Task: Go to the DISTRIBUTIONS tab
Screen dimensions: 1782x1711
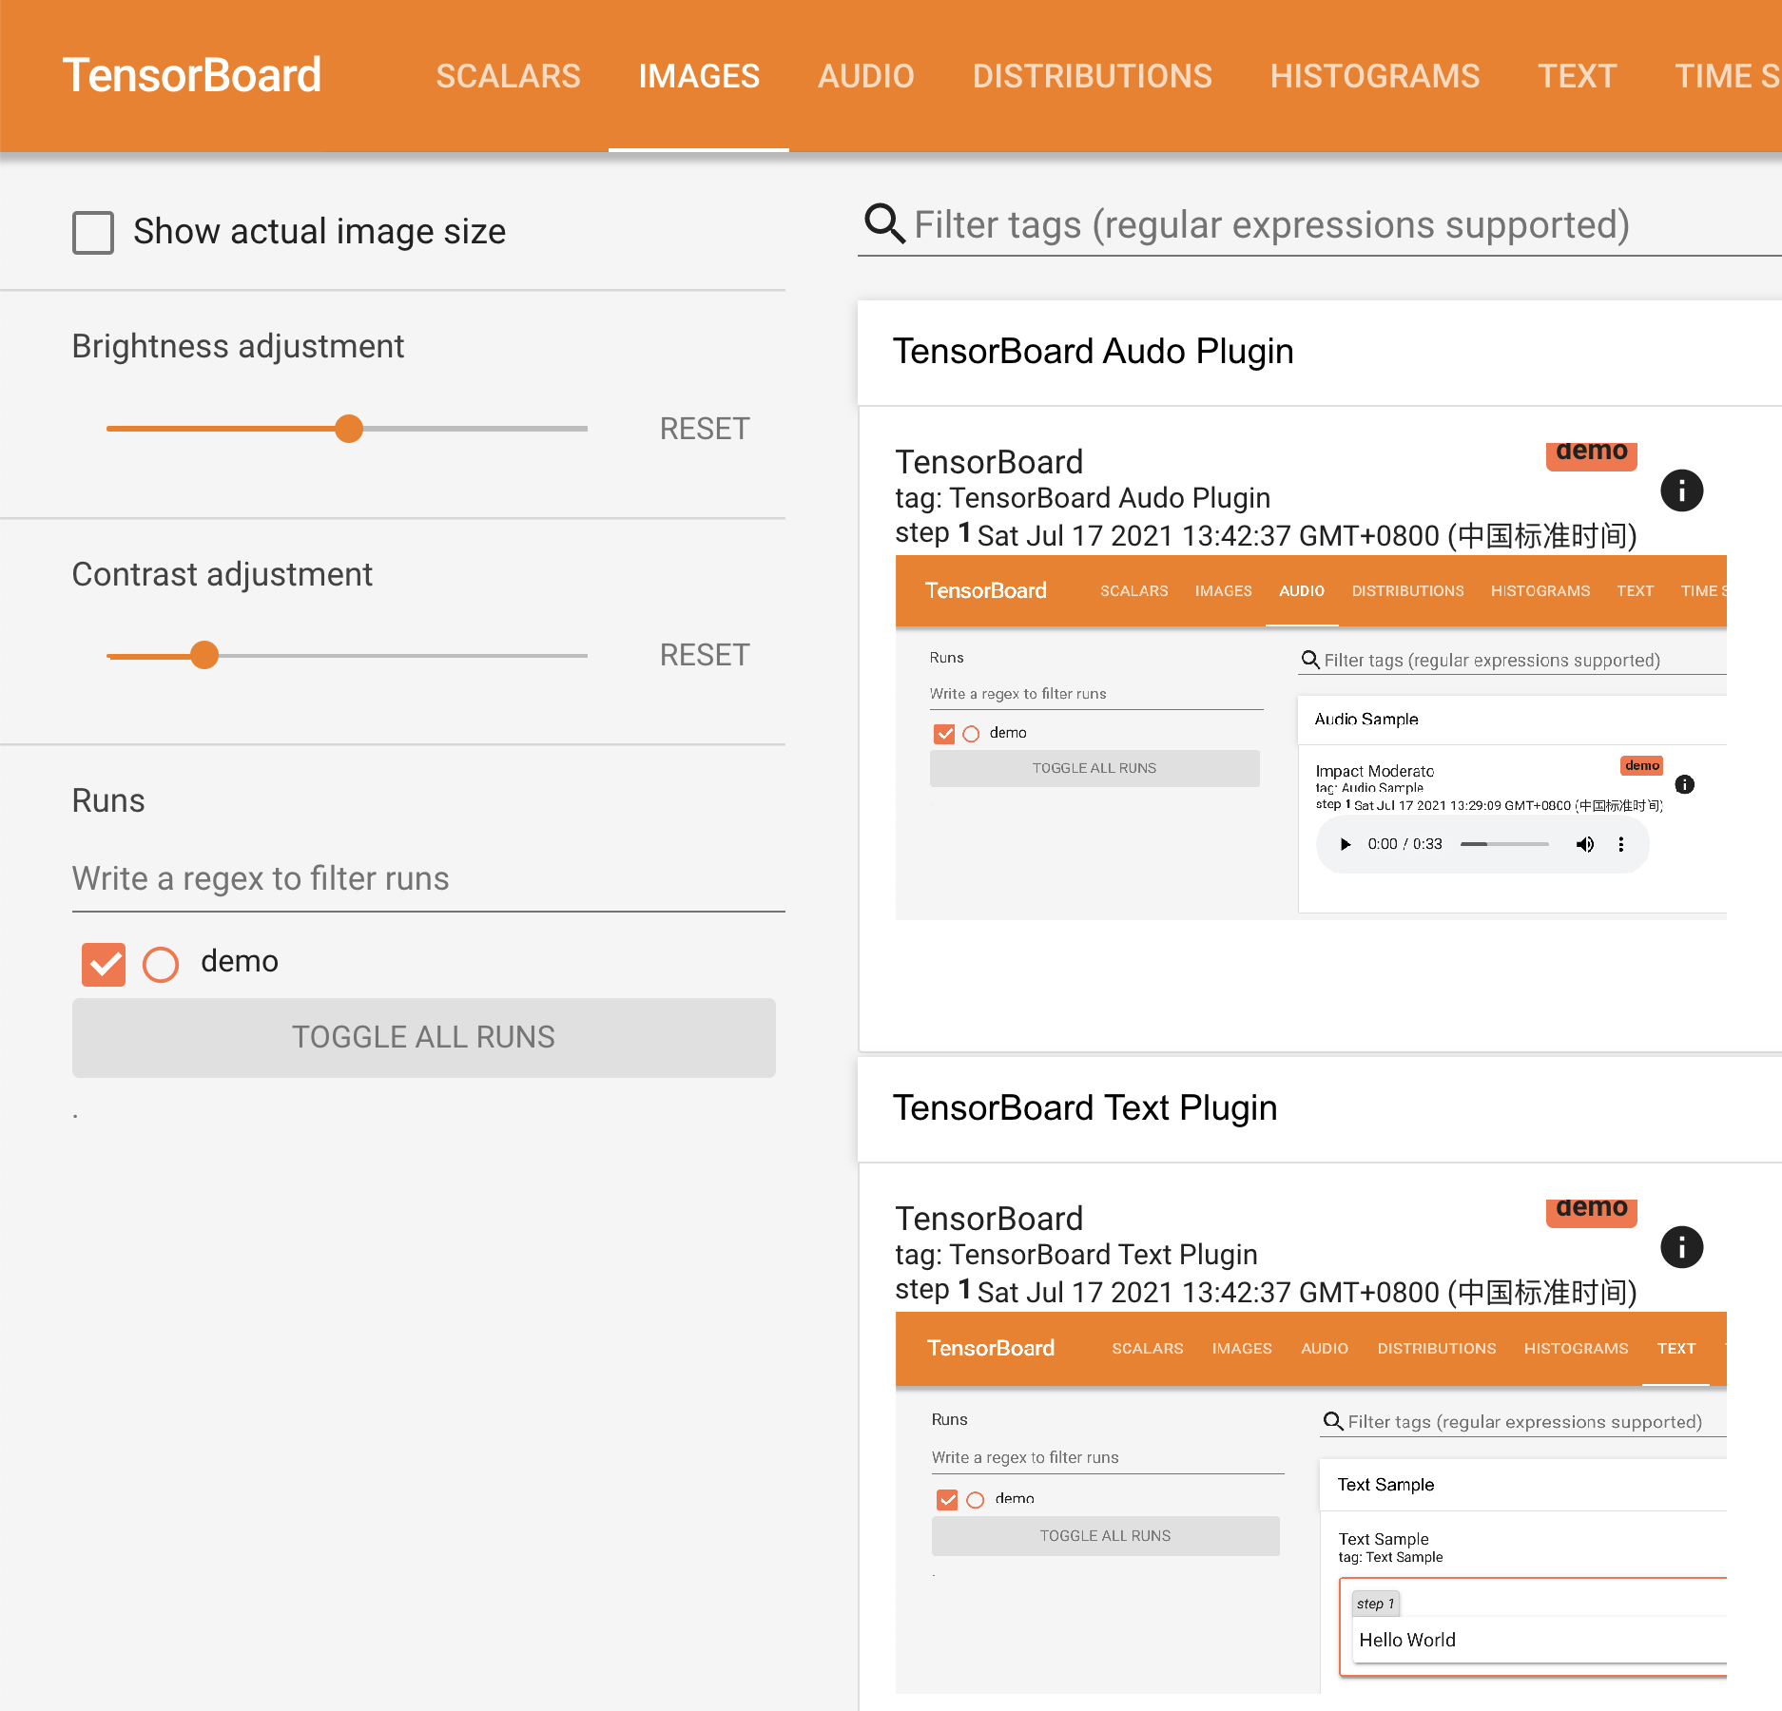Action: coord(1092,76)
